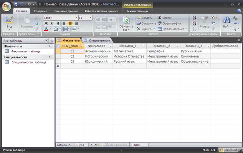Open the Главная ribbon tab
The image size is (243, 153).
[x=21, y=11]
